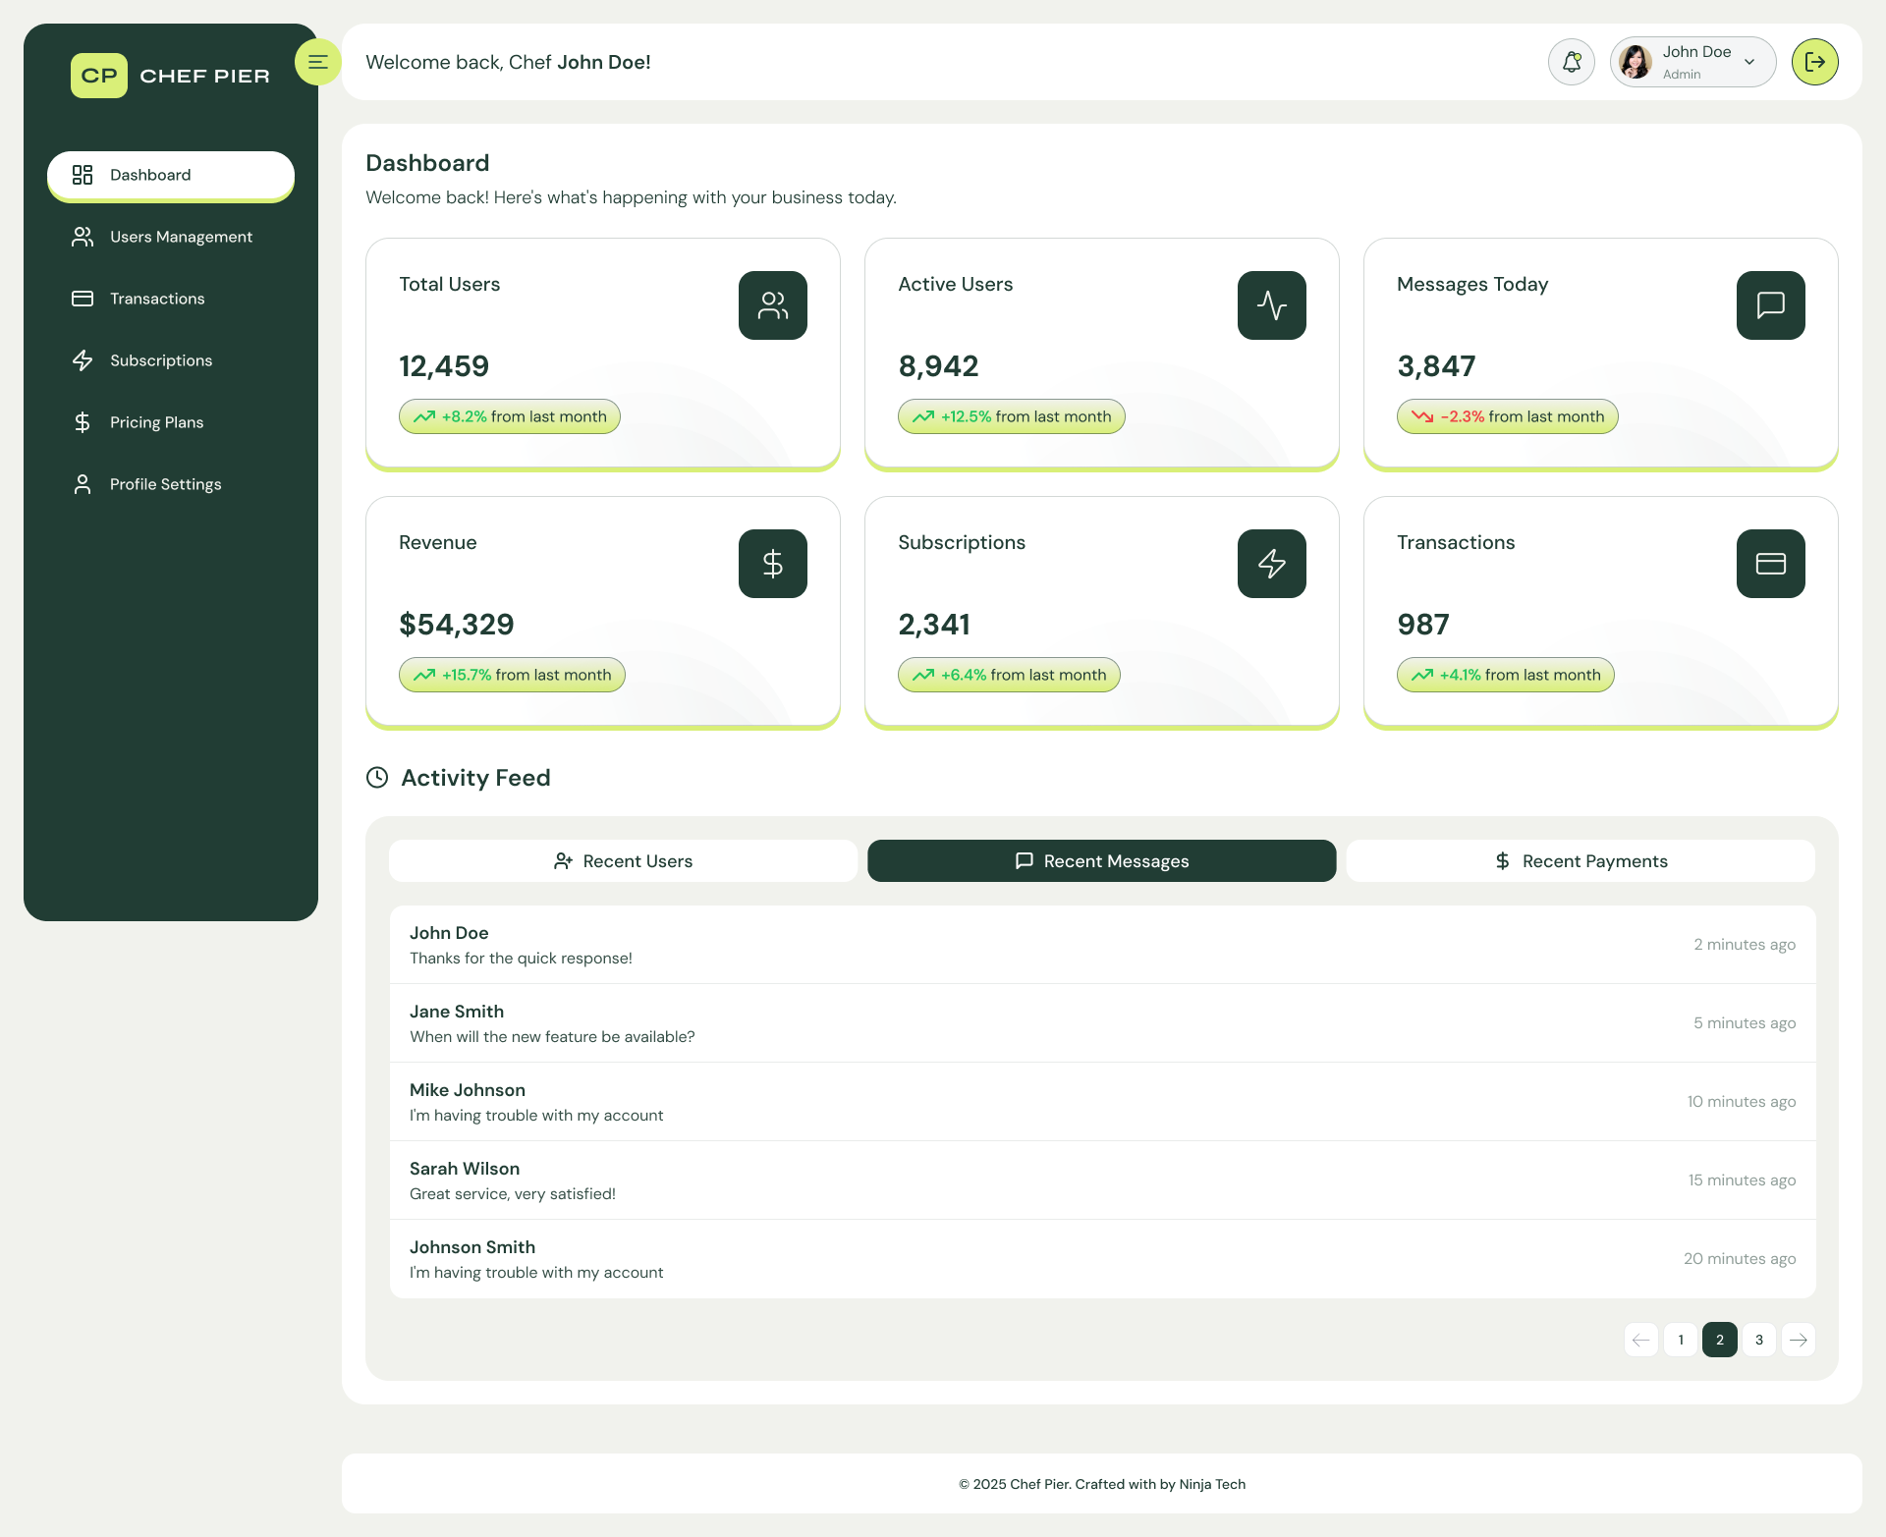Go to Pricing Plans page
The image size is (1886, 1537).
point(156,422)
